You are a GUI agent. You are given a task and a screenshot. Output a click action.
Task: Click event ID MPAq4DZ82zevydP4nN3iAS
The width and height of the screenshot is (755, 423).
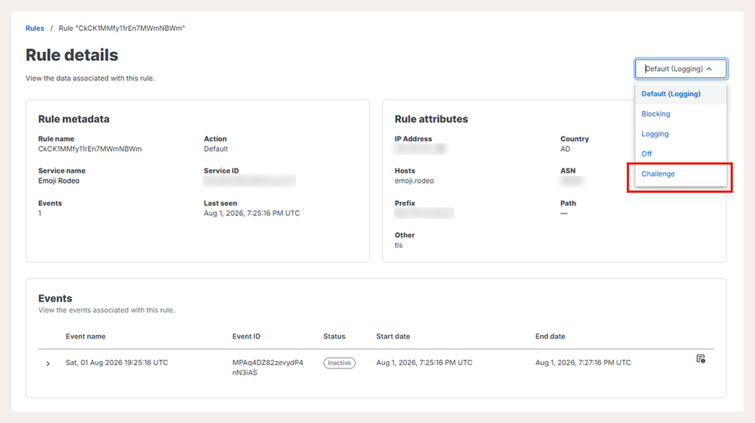268,368
